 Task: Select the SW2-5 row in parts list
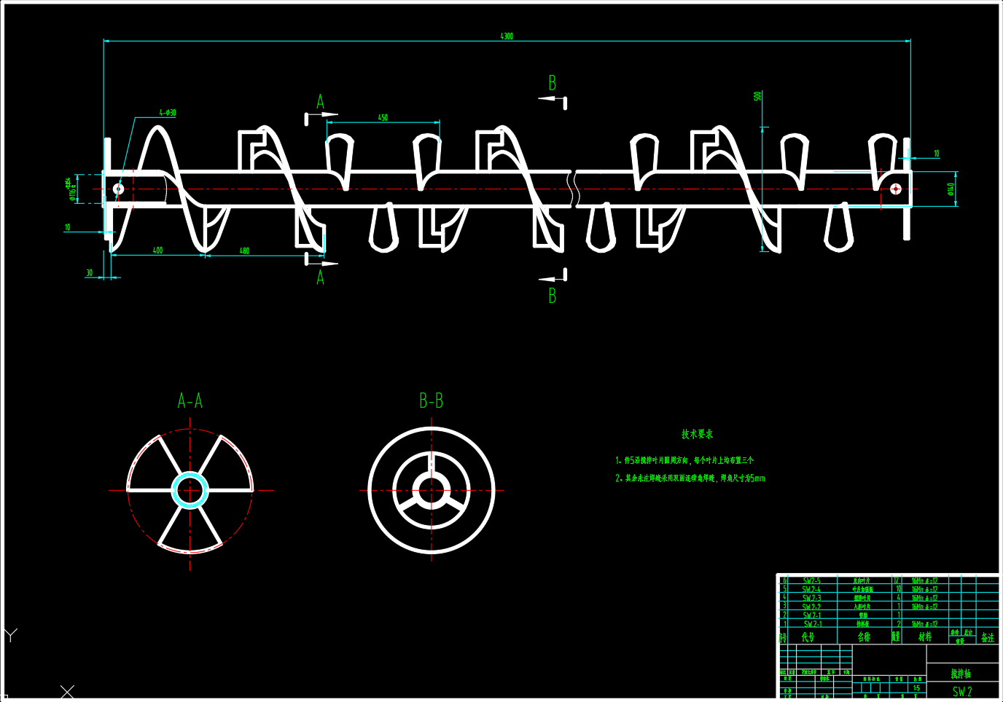point(811,581)
